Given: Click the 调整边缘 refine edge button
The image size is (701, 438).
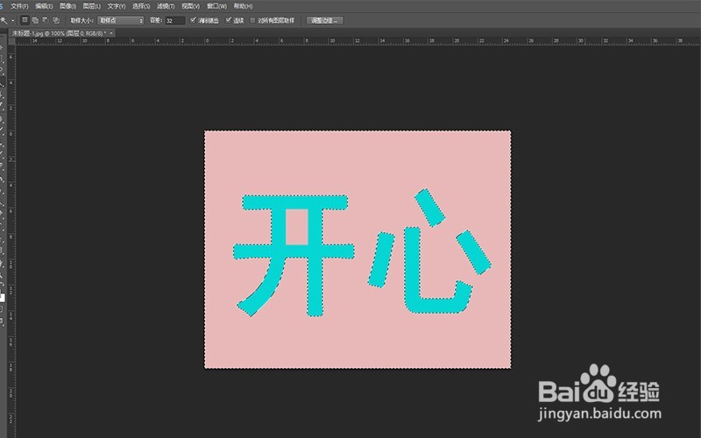Looking at the screenshot, I should point(325,20).
